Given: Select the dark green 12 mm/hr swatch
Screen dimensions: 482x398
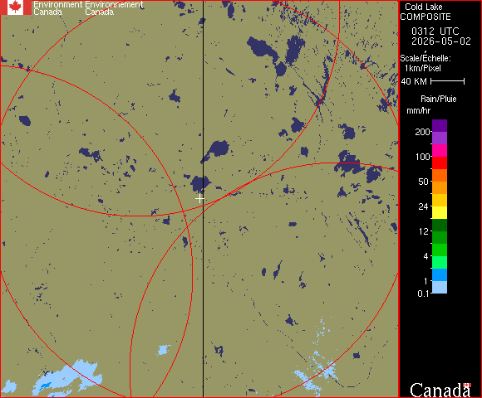Looking at the screenshot, I should pos(440,225).
